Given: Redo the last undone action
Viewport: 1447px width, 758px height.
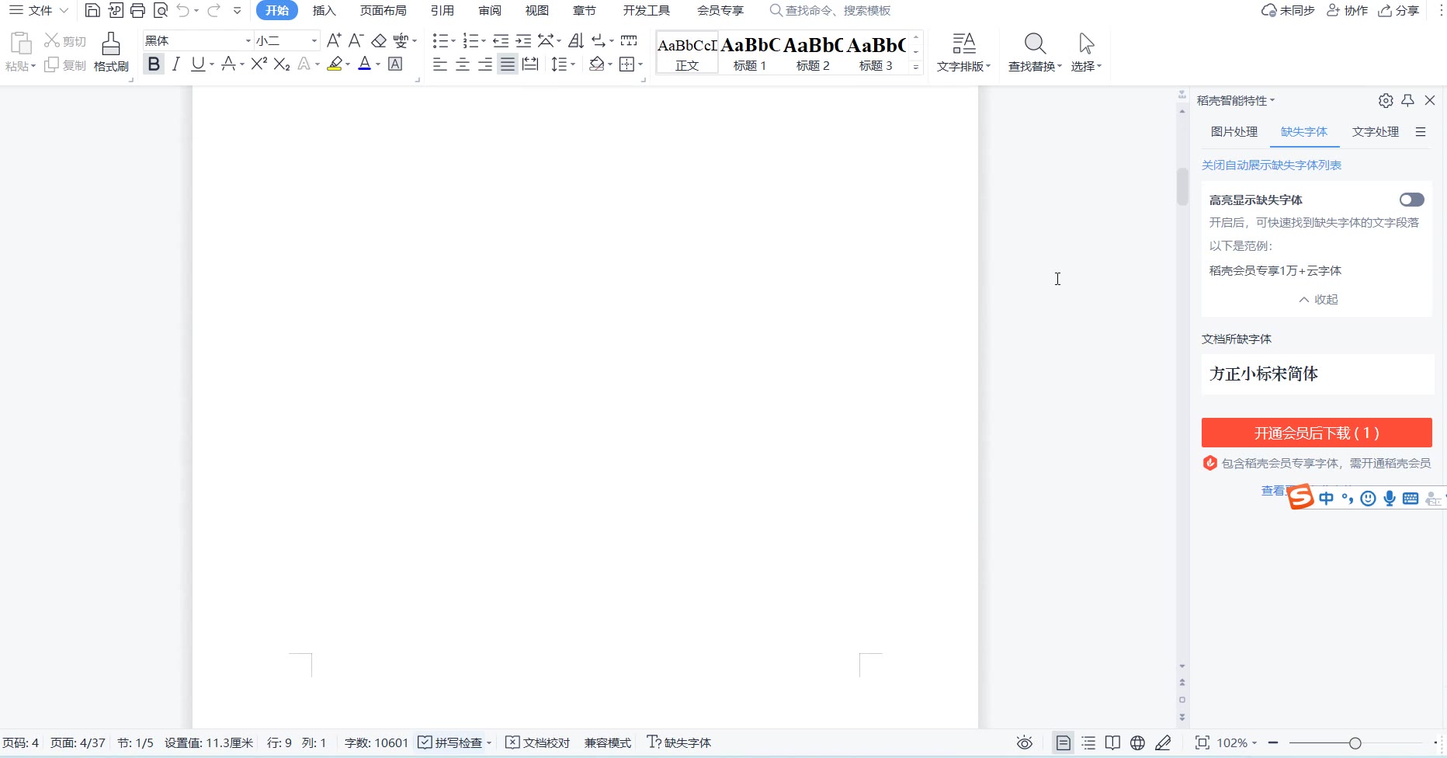Looking at the screenshot, I should coord(213,10).
